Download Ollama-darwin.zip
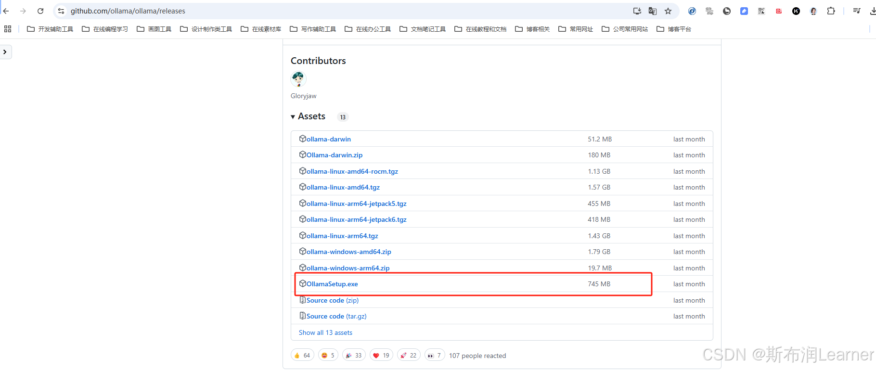Image resolution: width=876 pixels, height=370 pixels. coord(335,155)
